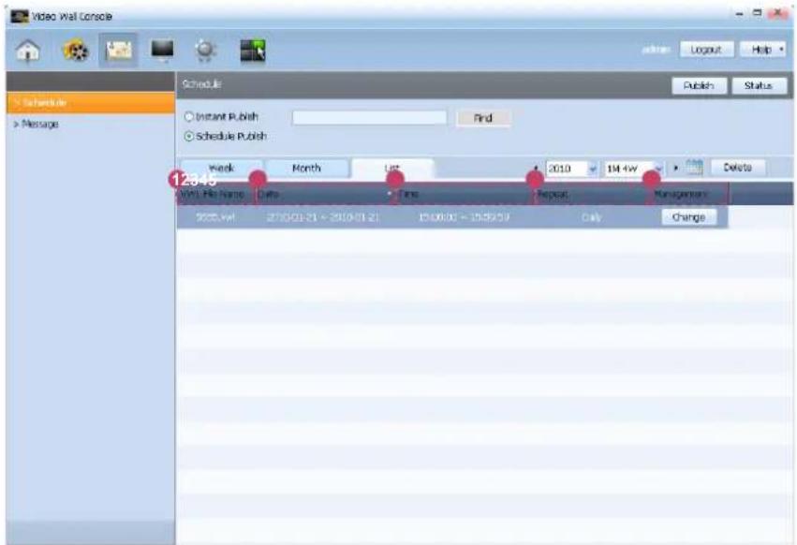This screenshot has width=797, height=545.
Task: Click the Find button
Action: tap(483, 118)
